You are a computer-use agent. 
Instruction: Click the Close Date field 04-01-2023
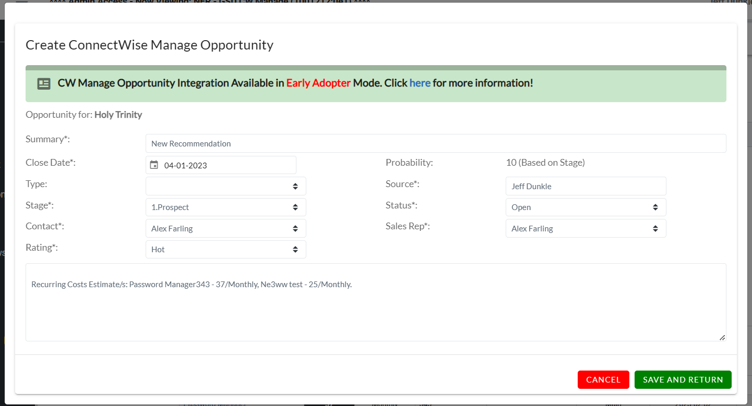pos(221,165)
